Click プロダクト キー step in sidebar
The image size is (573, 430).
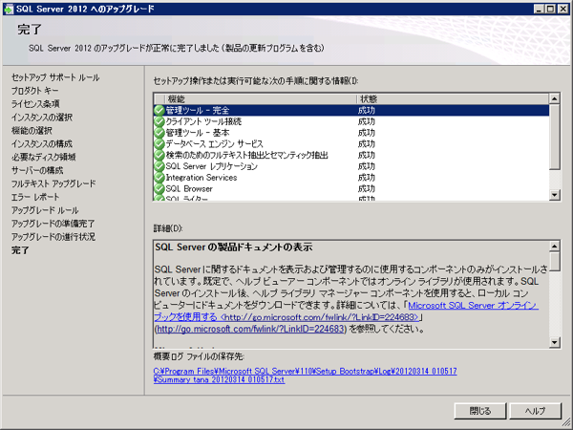(34, 91)
